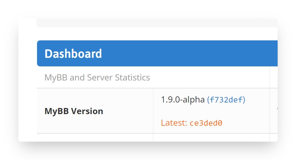Select the "MyBB Version" row label
Screen dimensions: 296x160
point(74,111)
